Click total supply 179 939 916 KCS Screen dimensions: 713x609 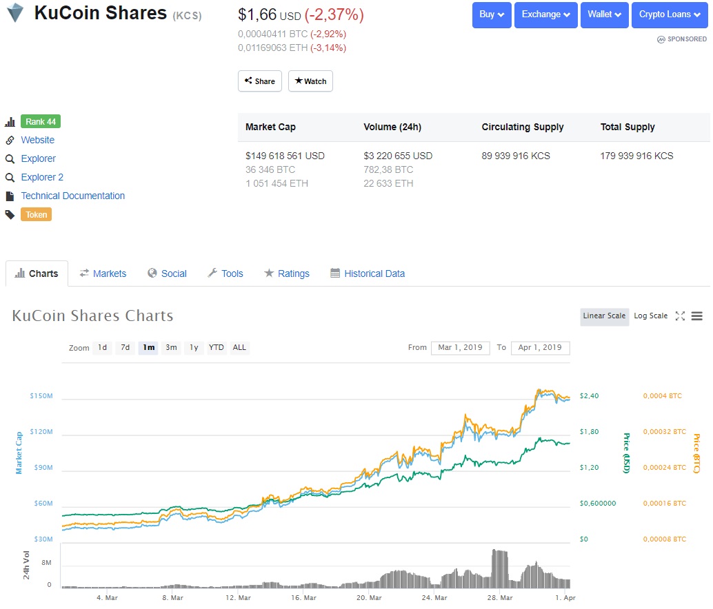pos(636,156)
